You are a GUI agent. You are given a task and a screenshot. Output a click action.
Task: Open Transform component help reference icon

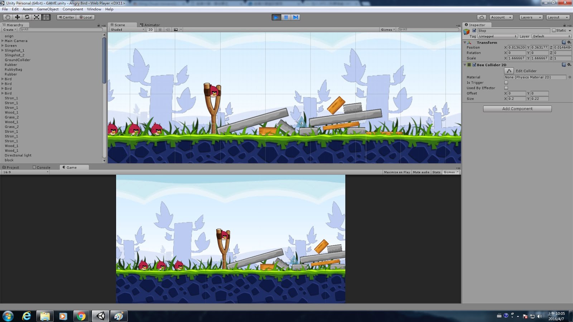564,42
